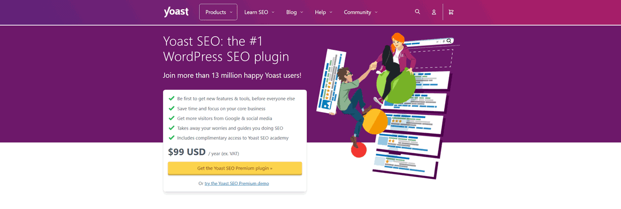Click the checkmark beside 'Save time and focus'
This screenshot has height=209, width=621.
point(171,108)
